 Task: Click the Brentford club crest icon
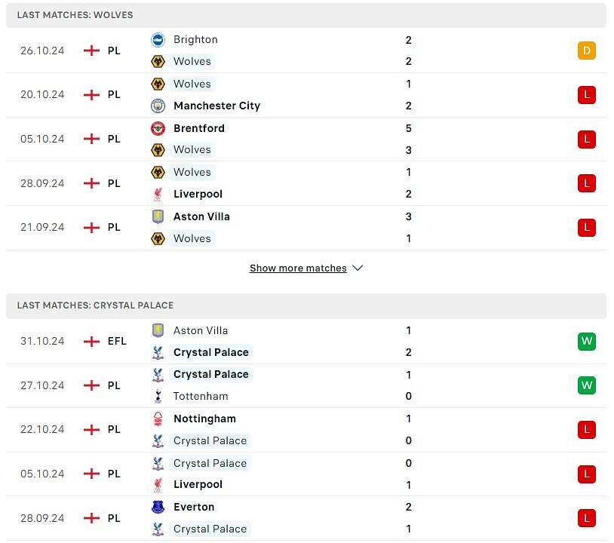pos(158,128)
